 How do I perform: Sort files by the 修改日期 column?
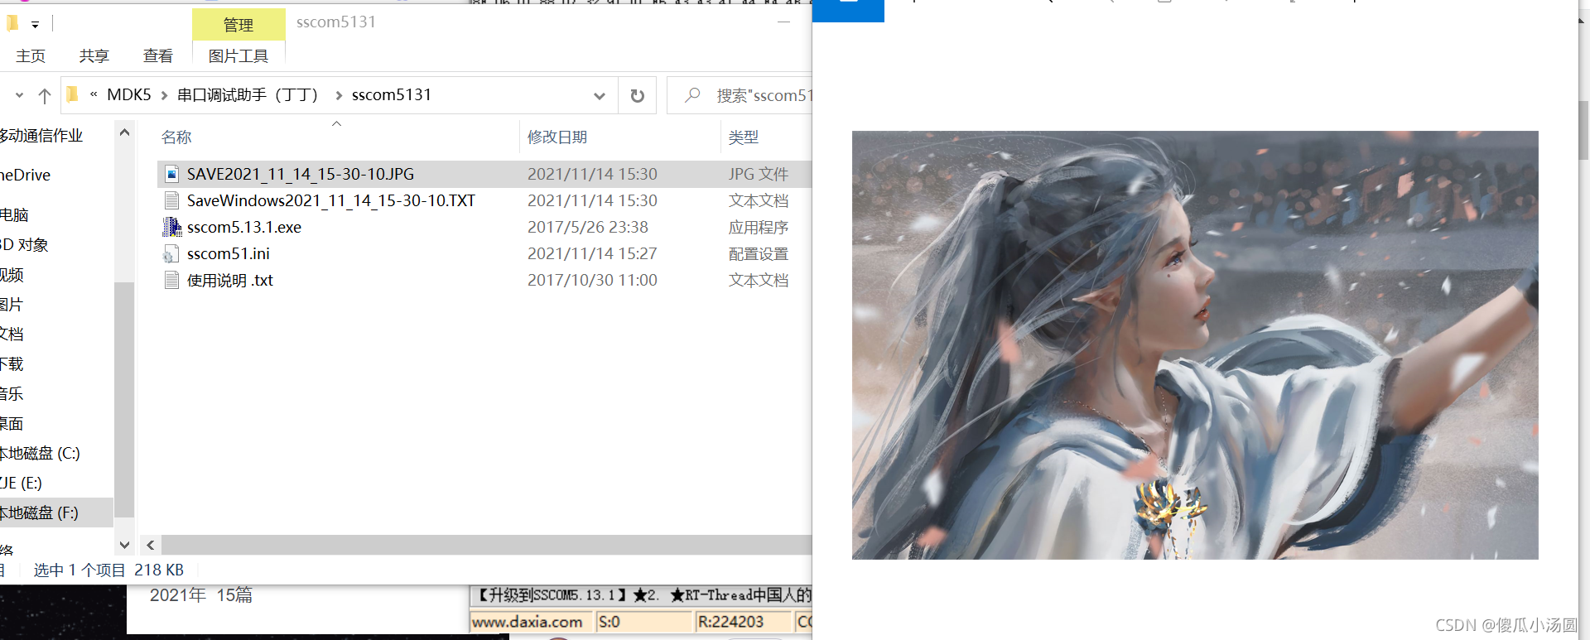coord(557,137)
